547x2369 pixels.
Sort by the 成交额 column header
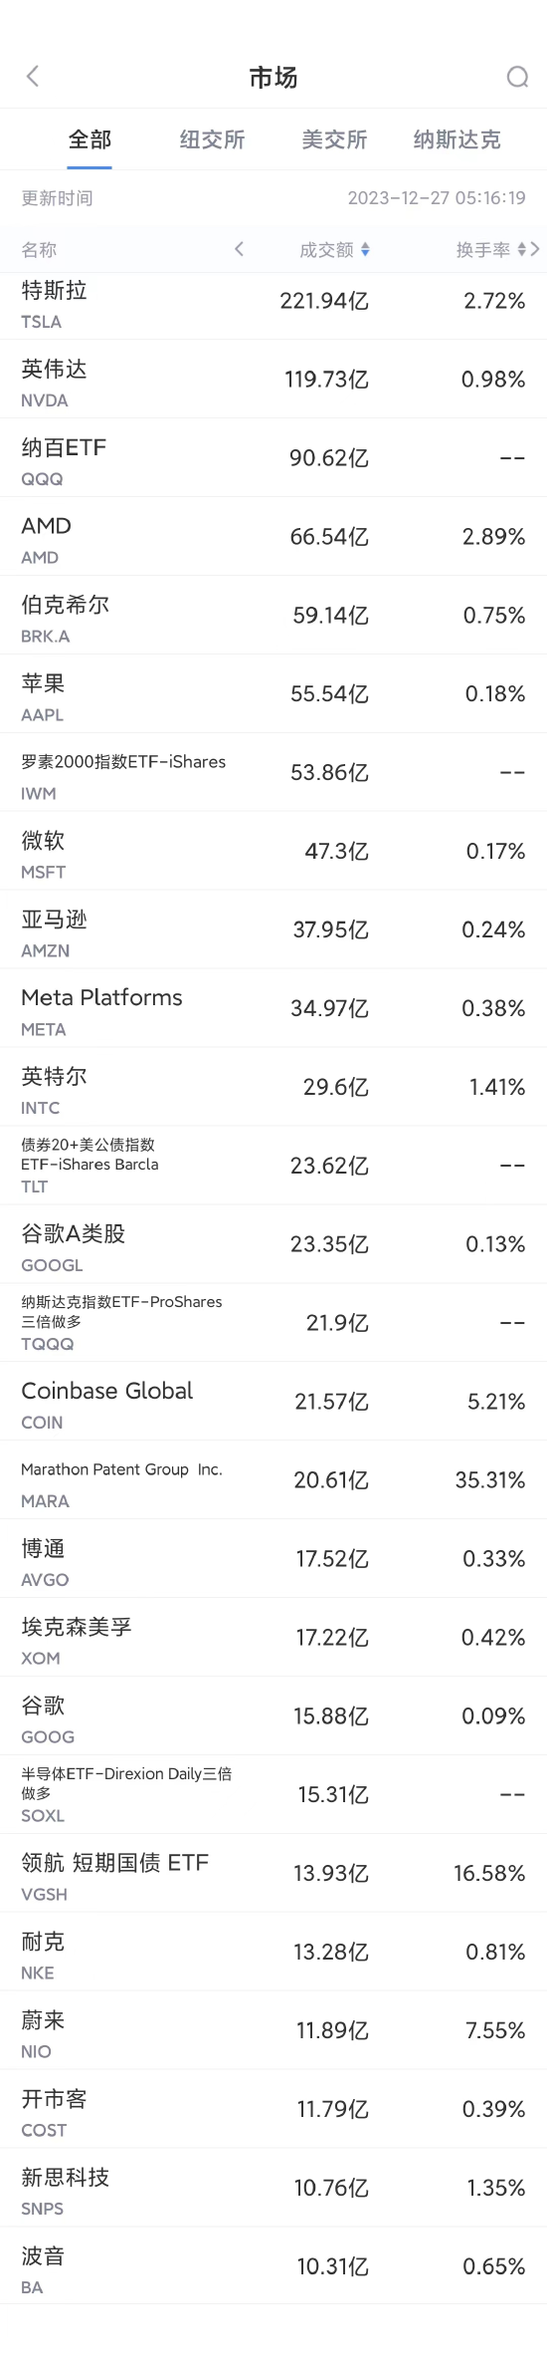tap(326, 250)
